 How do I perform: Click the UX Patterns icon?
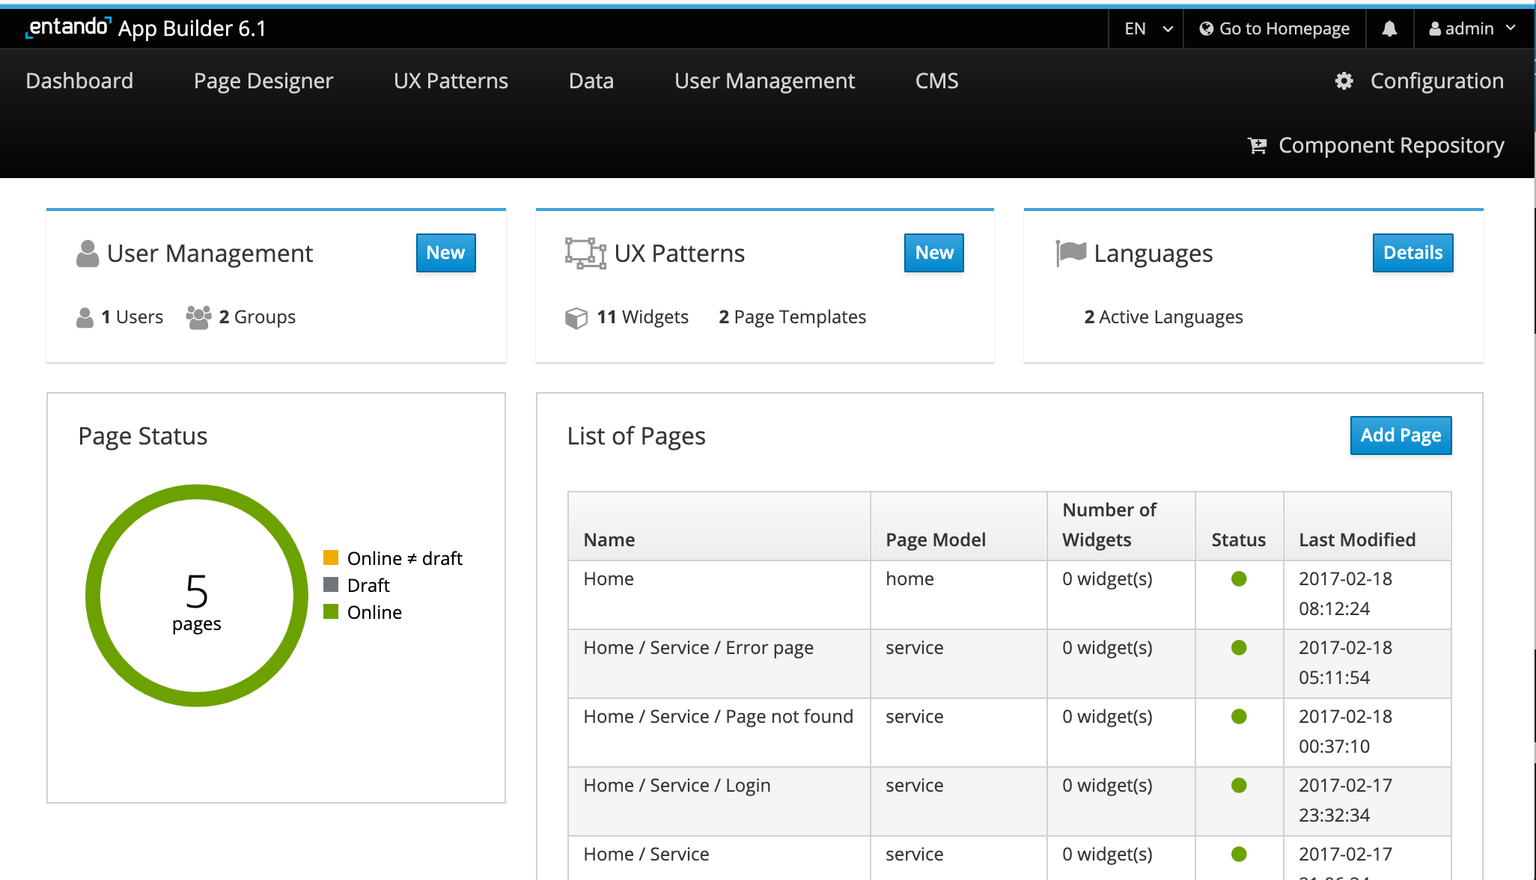[x=583, y=253]
